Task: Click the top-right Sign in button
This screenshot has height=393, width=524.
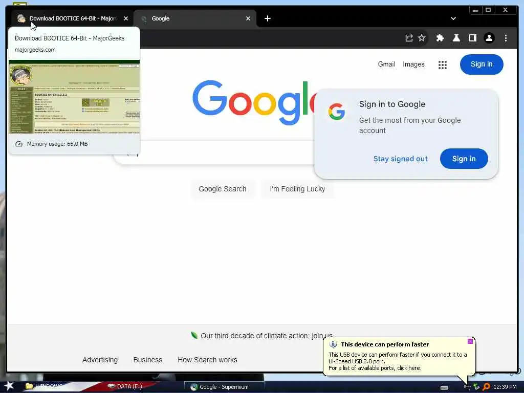Action: 482,64
